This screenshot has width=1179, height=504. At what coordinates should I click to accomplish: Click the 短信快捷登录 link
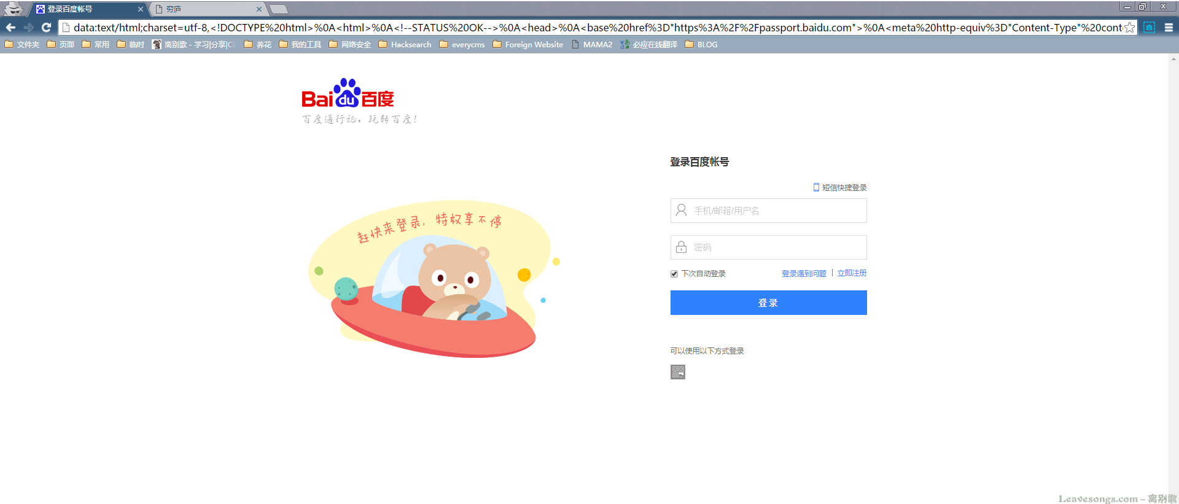[840, 187]
